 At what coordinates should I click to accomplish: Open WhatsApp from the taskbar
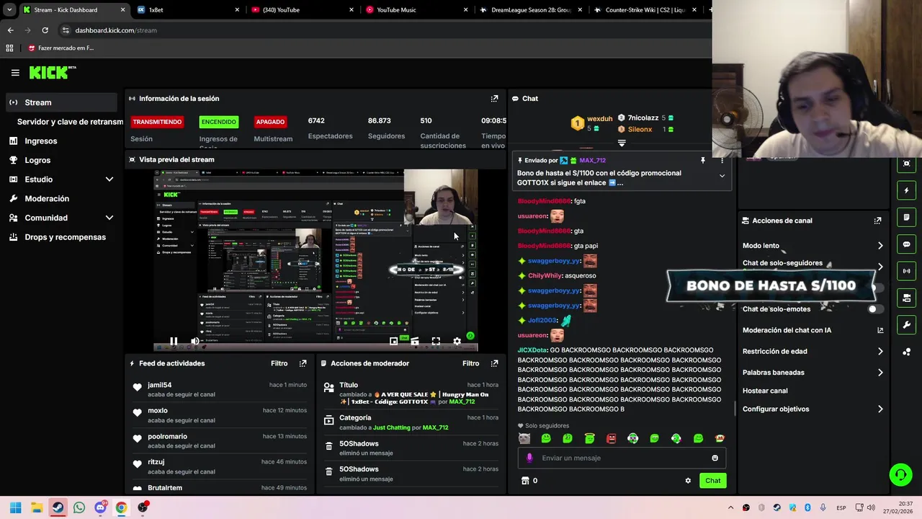(79, 507)
